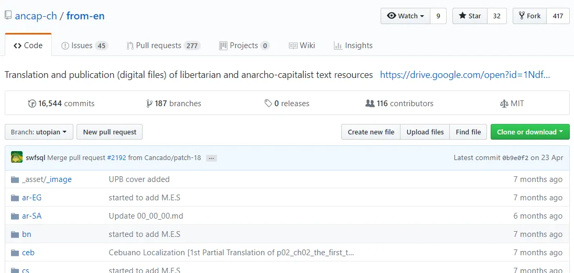This screenshot has height=273, width=574.
Task: Click the repository book icon beside ancap-ch
Action: tap(8, 16)
